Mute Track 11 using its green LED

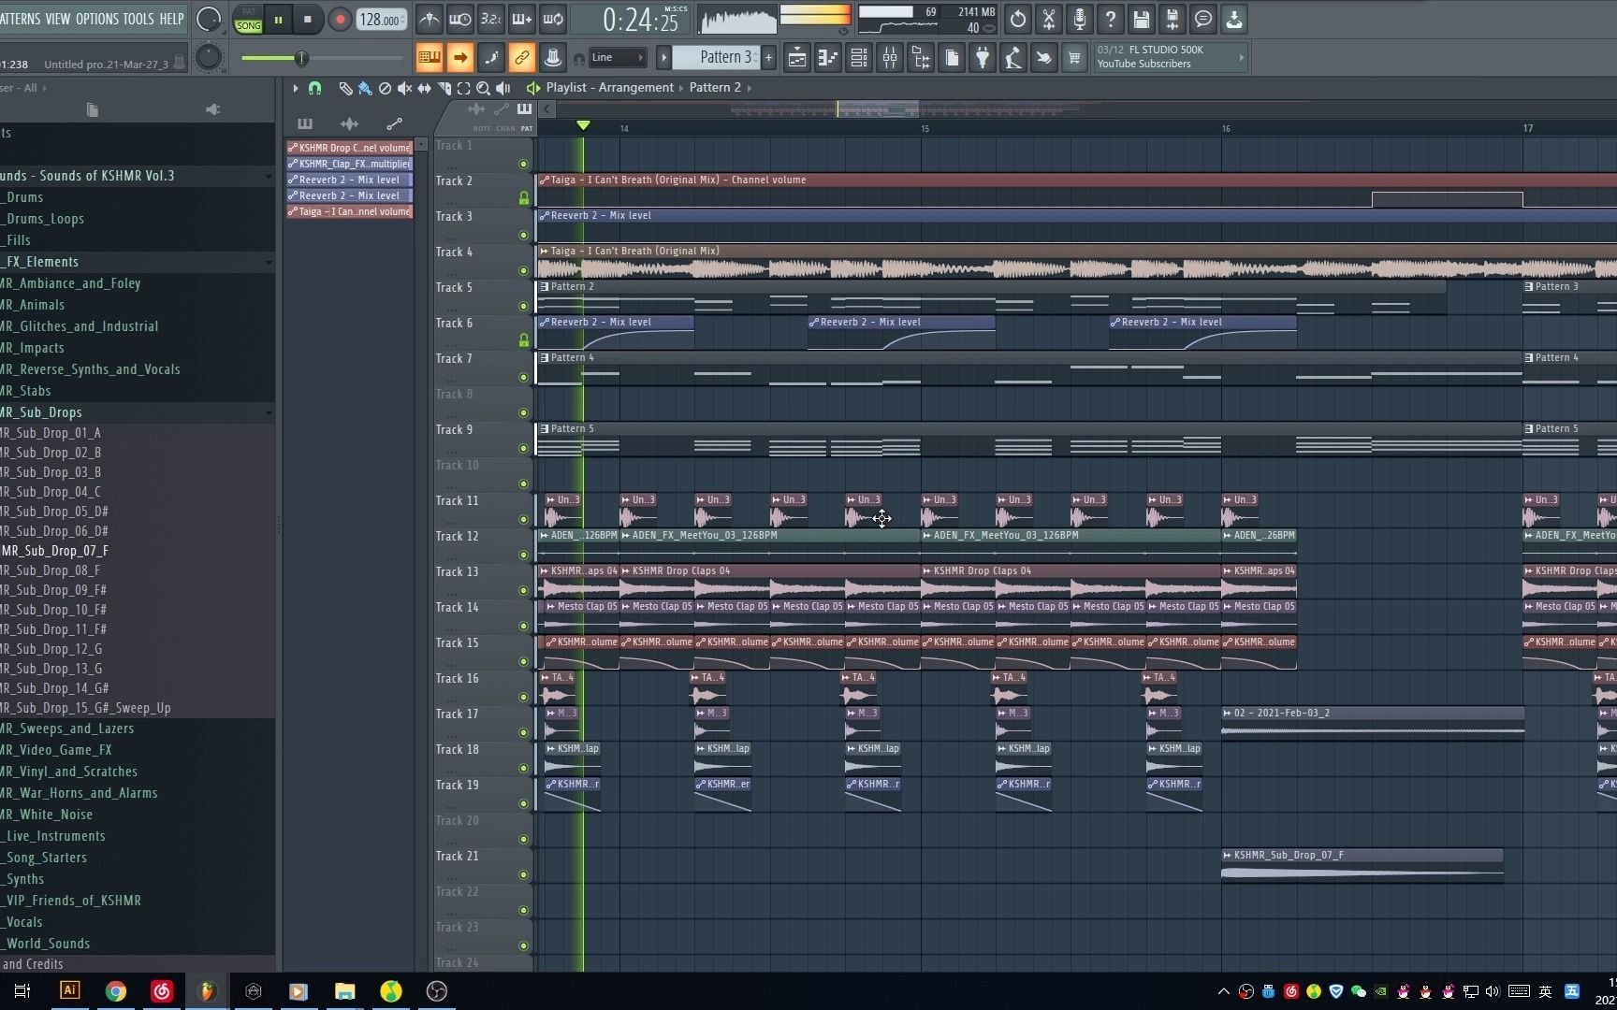pyautogui.click(x=523, y=519)
